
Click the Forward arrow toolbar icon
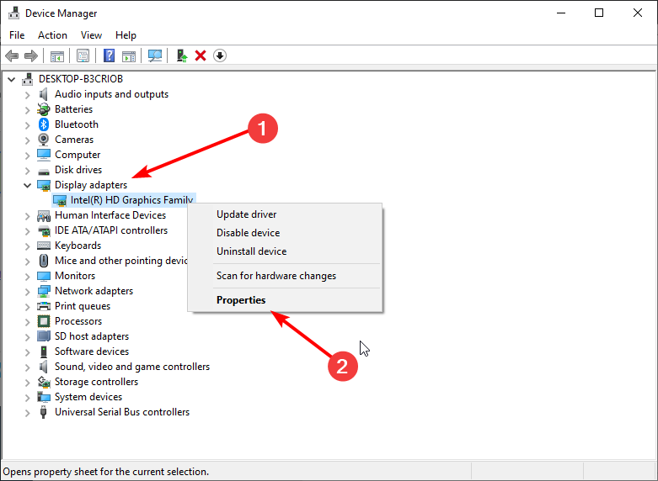click(31, 55)
